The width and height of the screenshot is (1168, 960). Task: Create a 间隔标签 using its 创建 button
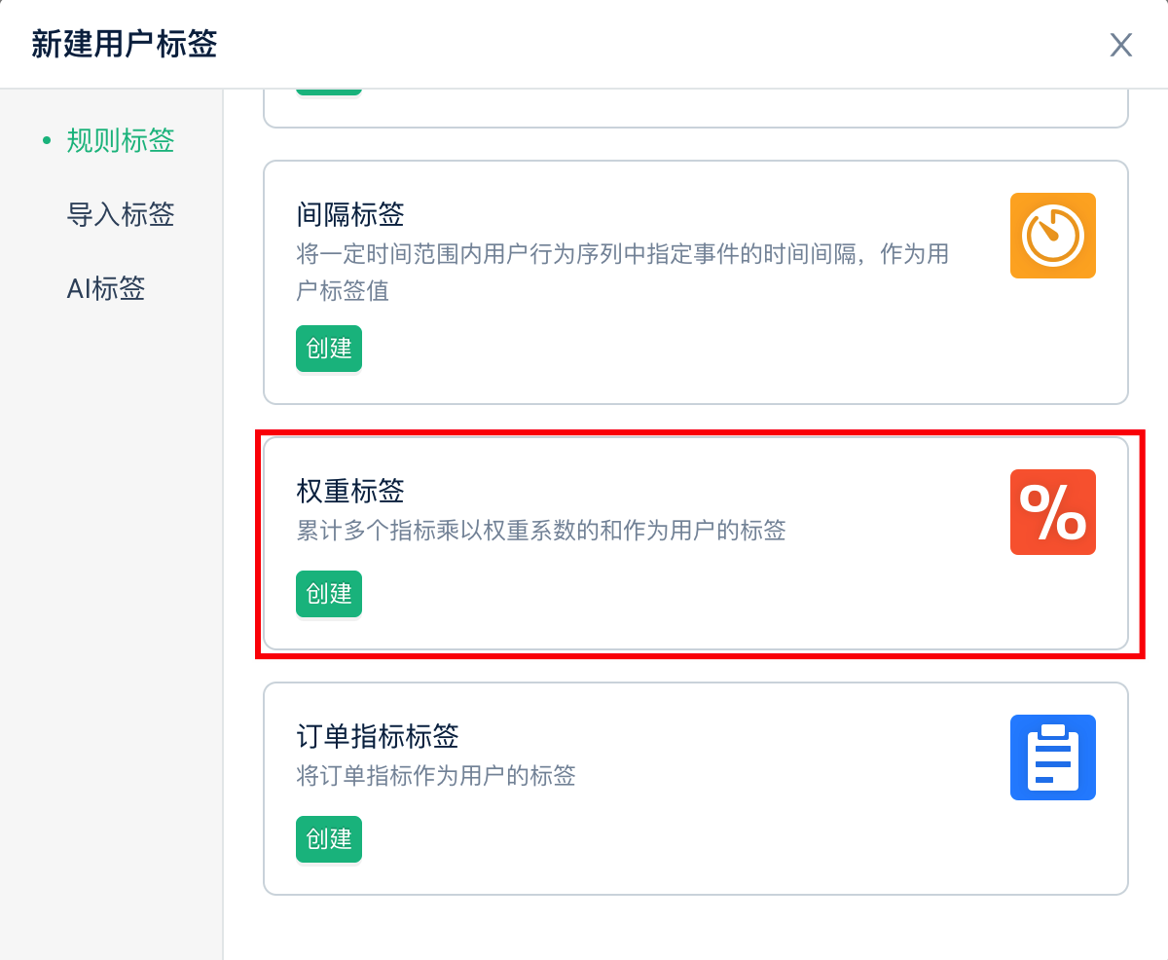(x=329, y=348)
